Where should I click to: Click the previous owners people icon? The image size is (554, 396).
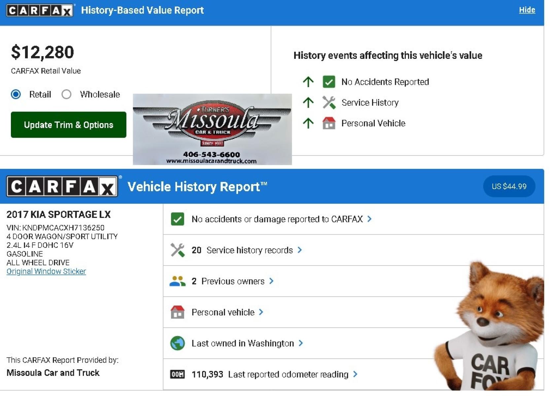pyautogui.click(x=178, y=281)
